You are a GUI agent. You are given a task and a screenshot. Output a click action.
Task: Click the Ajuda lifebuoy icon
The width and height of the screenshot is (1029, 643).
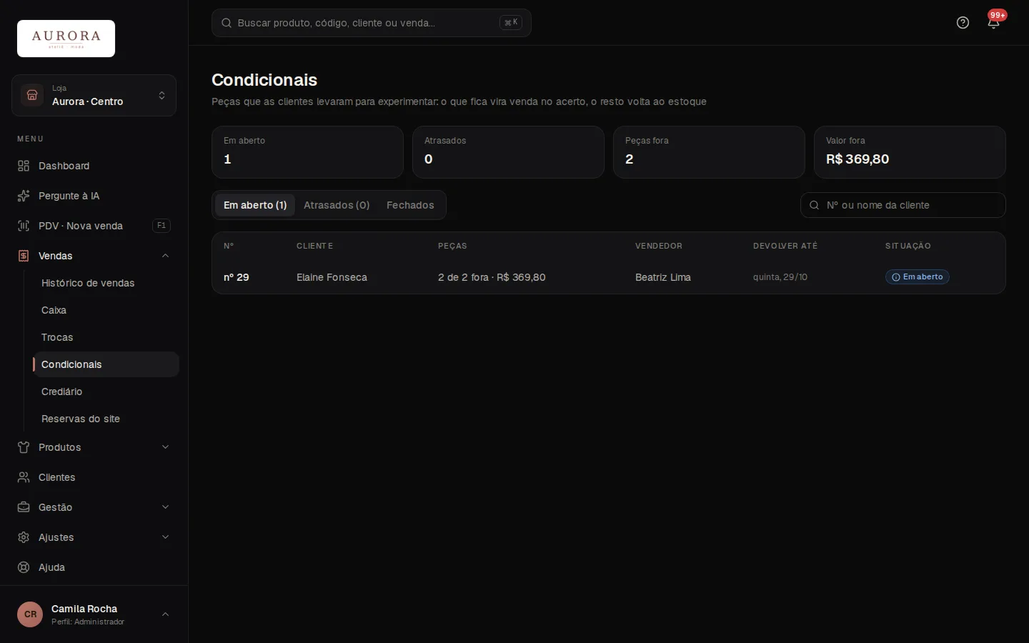point(24,567)
